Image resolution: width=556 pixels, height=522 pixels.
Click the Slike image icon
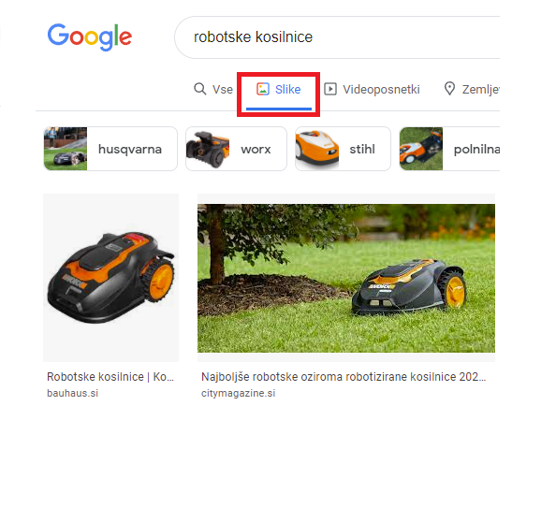pyautogui.click(x=263, y=89)
